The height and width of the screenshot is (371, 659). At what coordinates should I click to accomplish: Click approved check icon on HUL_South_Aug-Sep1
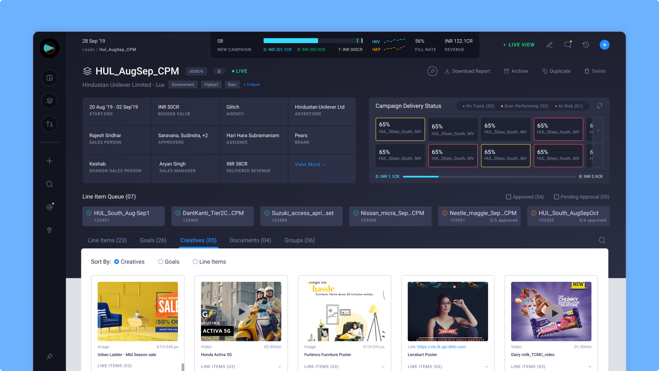click(x=89, y=213)
